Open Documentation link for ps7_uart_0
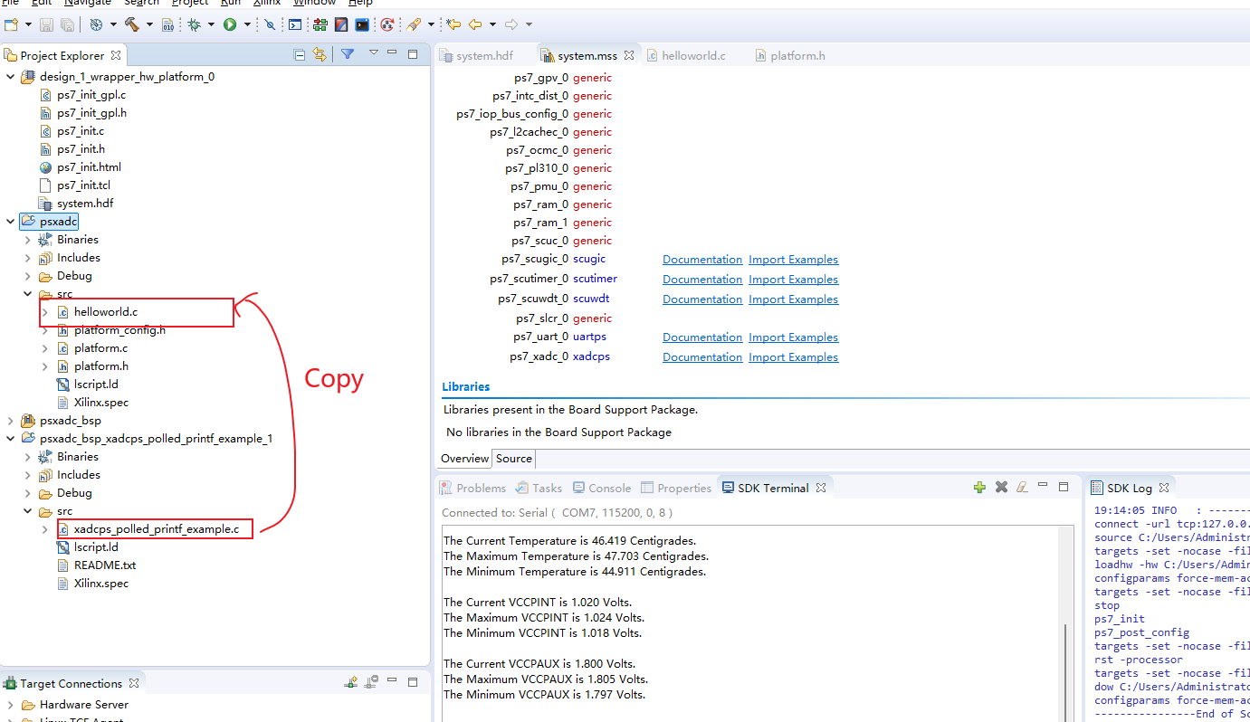 (x=702, y=337)
